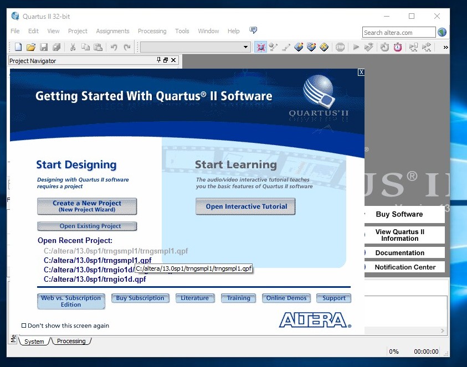The width and height of the screenshot is (467, 367).
Task: Open the Tools menu
Action: tap(182, 31)
